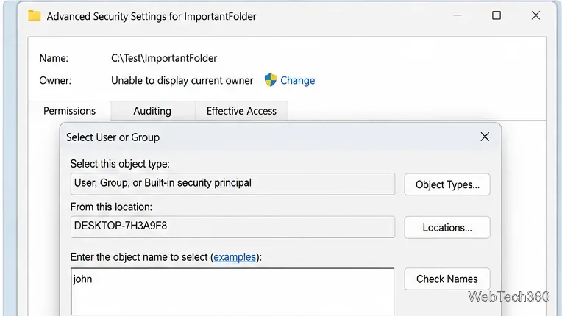
Task: Open the Auditing tab
Action: [152, 111]
